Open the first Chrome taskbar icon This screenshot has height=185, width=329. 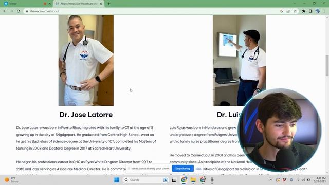point(184,180)
